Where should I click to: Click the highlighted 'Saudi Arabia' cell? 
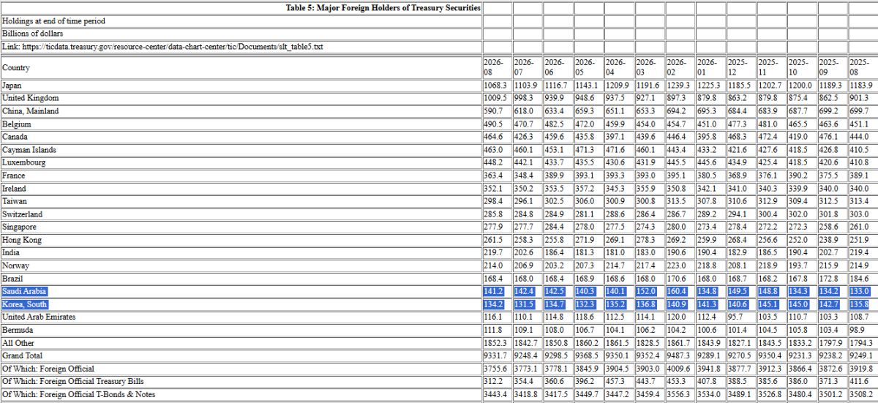(241, 292)
